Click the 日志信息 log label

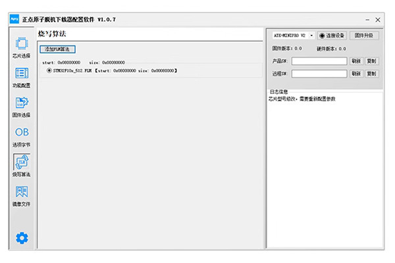click(x=278, y=91)
